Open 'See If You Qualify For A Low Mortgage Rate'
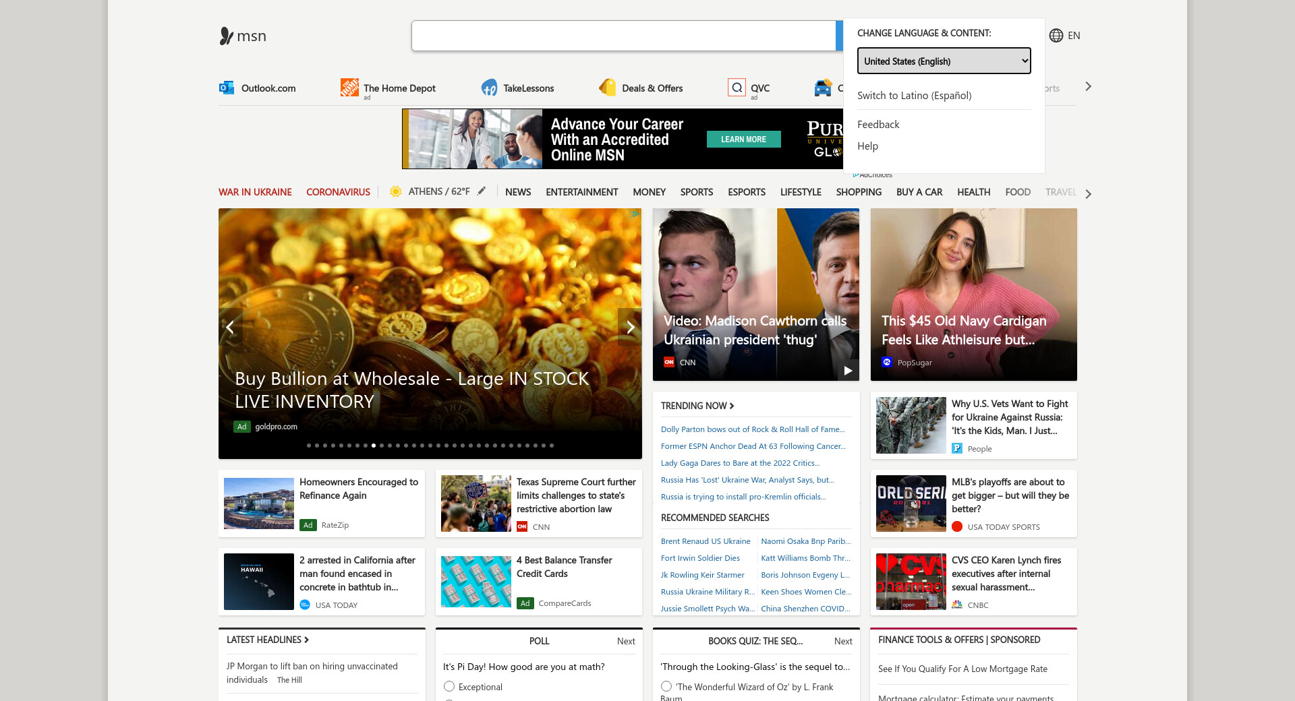This screenshot has height=701, width=1295. (x=962, y=669)
